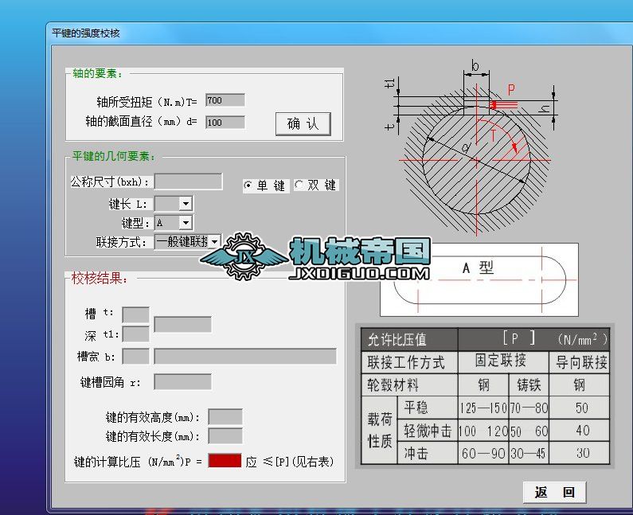Click the 深 t1 result field
This screenshot has height=515, width=633.
(x=135, y=334)
